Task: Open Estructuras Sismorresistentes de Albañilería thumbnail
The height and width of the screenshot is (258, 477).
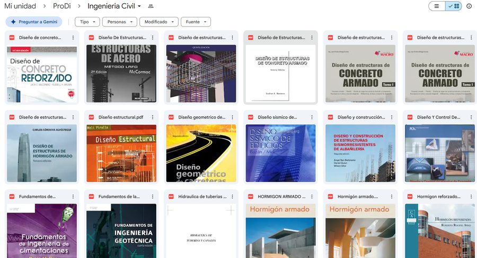Action: (360, 153)
